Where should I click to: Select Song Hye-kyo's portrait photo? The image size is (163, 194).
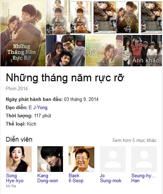19,159
